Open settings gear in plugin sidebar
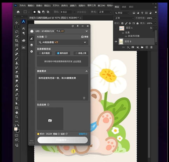Screen dimensions: 169x162 tap(32, 51)
